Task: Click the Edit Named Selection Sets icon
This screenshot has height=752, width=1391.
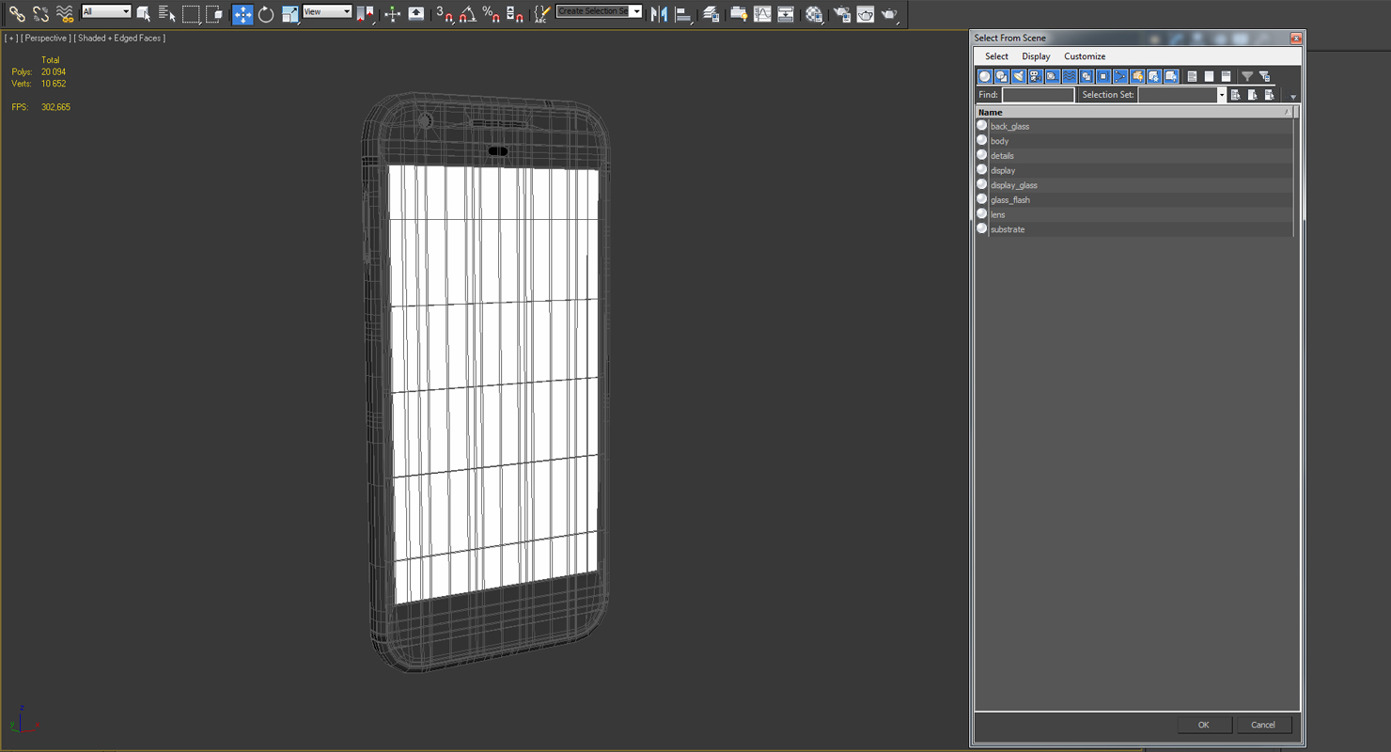Action: (542, 14)
